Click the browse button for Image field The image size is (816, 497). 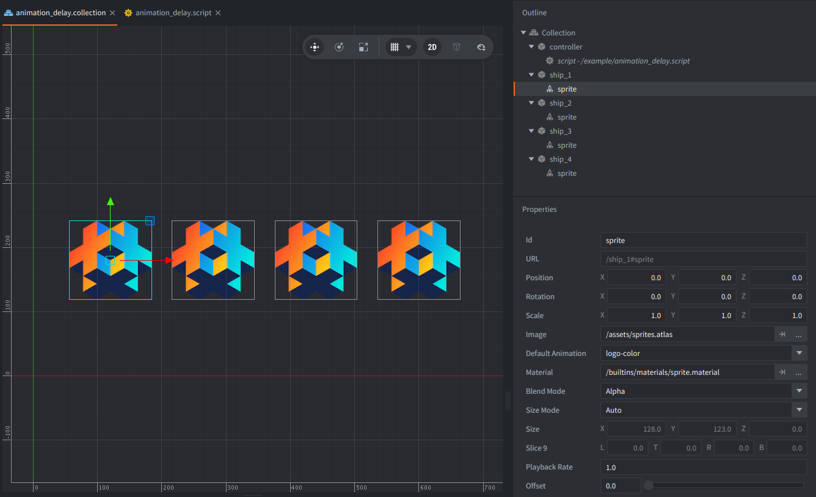click(x=798, y=335)
